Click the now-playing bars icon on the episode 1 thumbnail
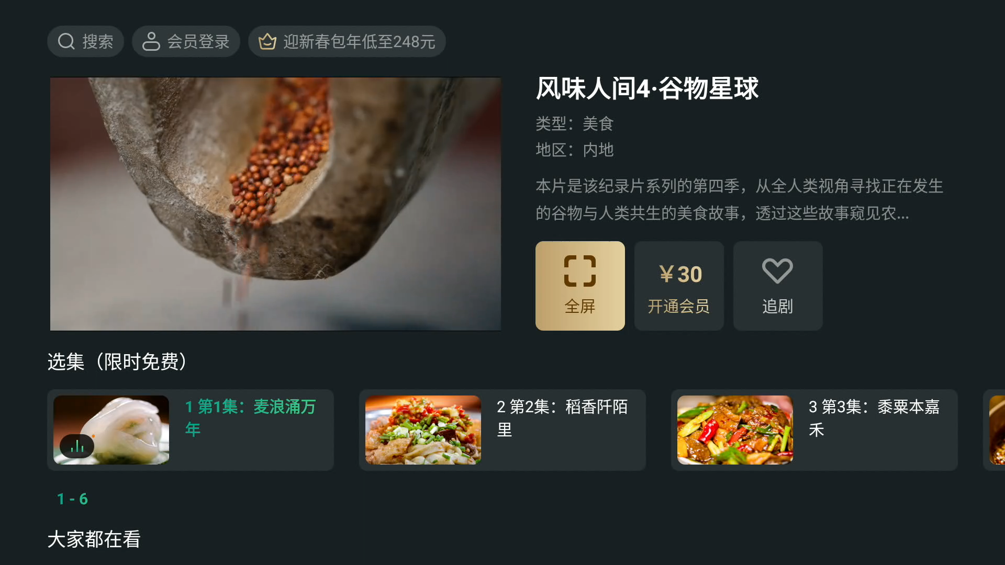This screenshot has height=565, width=1005. (77, 446)
